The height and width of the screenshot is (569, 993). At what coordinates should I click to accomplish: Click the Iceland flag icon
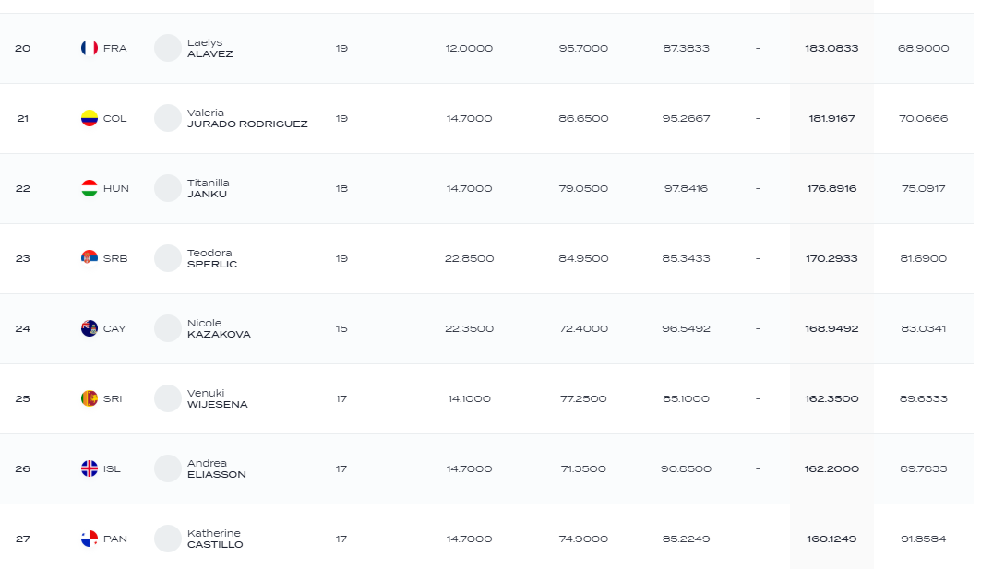[90, 469]
